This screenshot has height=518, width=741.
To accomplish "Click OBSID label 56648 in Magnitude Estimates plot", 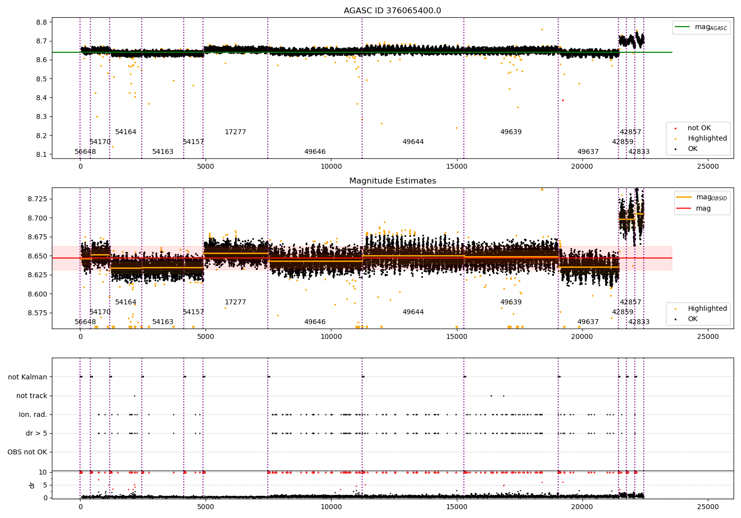I will pyautogui.click(x=85, y=322).
